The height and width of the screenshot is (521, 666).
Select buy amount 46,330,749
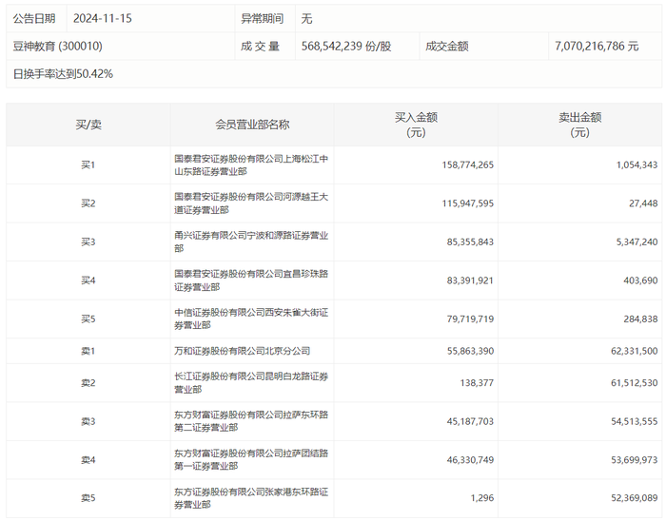point(470,460)
